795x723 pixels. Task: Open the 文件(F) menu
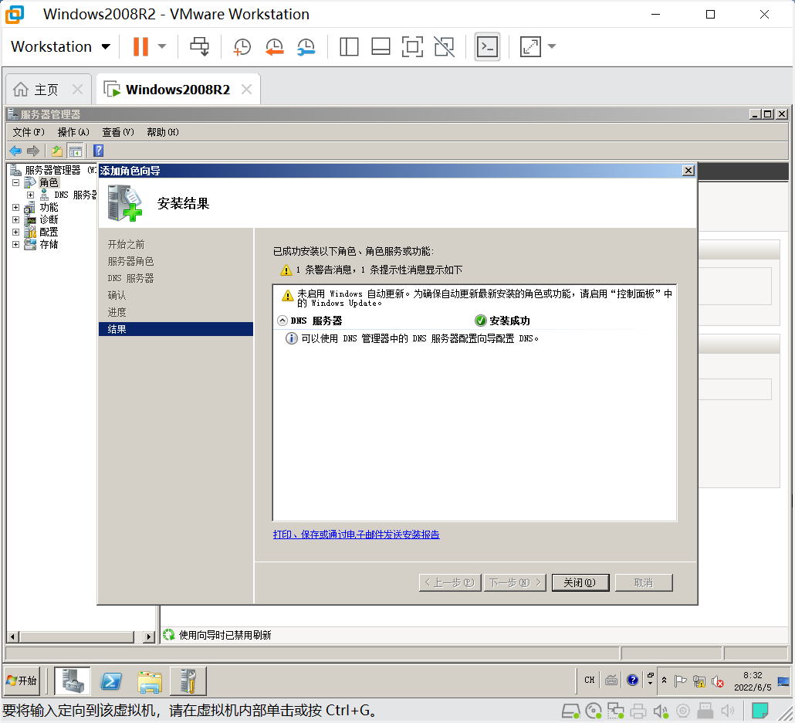click(x=29, y=132)
